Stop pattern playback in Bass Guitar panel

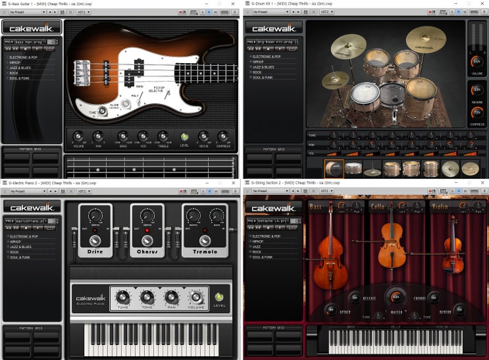pos(26,49)
